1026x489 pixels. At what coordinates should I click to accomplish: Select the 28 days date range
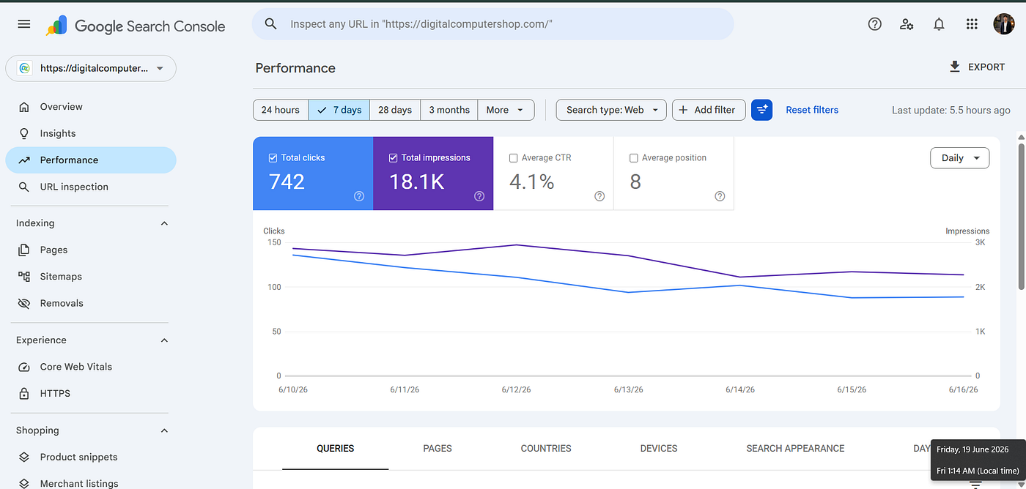[395, 110]
